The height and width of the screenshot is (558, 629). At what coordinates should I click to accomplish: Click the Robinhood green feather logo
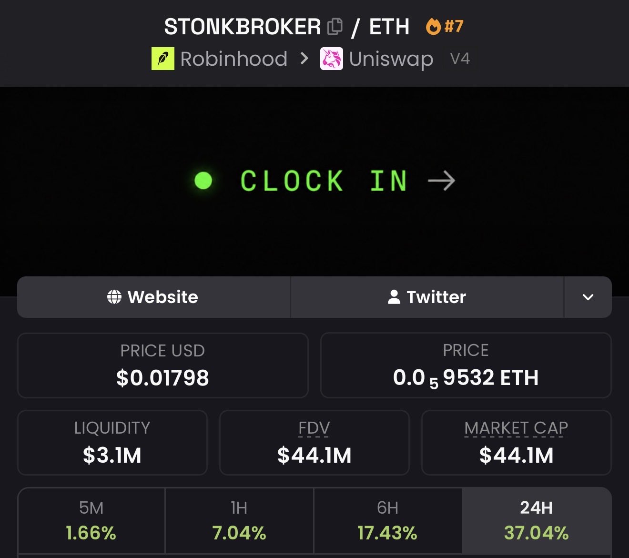pyautogui.click(x=163, y=59)
